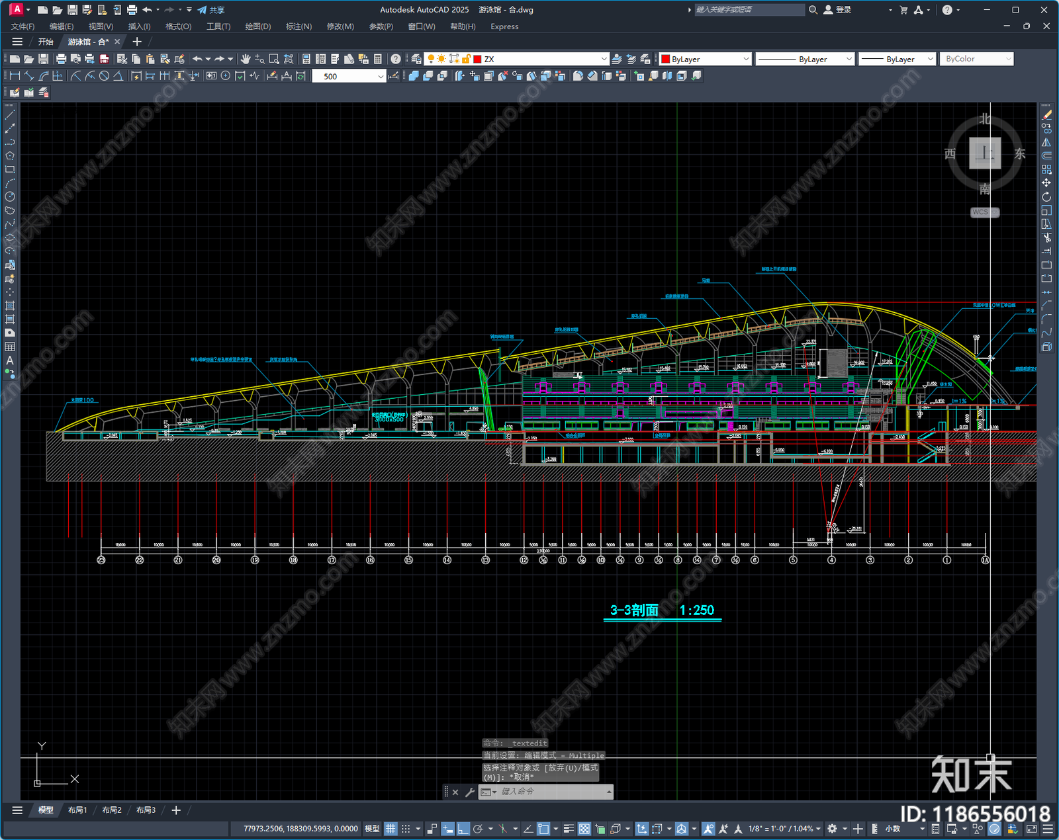
Task: Open the Express menu
Action: pyautogui.click(x=504, y=26)
